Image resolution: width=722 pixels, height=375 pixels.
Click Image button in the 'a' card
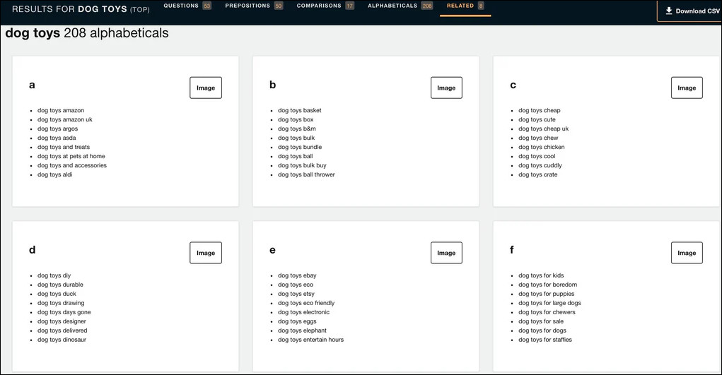[x=206, y=88]
